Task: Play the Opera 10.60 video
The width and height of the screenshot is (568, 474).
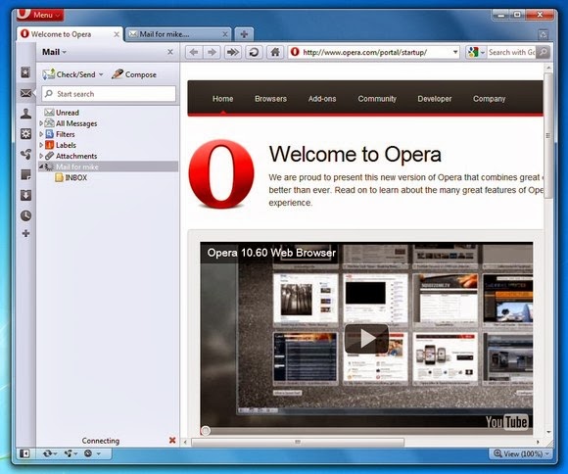Action: click(366, 339)
